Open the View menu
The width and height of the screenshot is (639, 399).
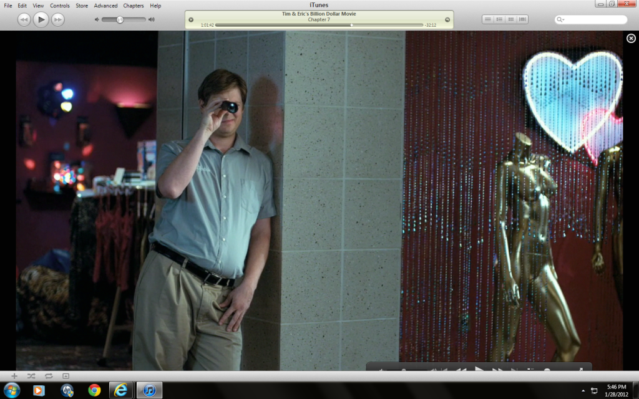(38, 6)
